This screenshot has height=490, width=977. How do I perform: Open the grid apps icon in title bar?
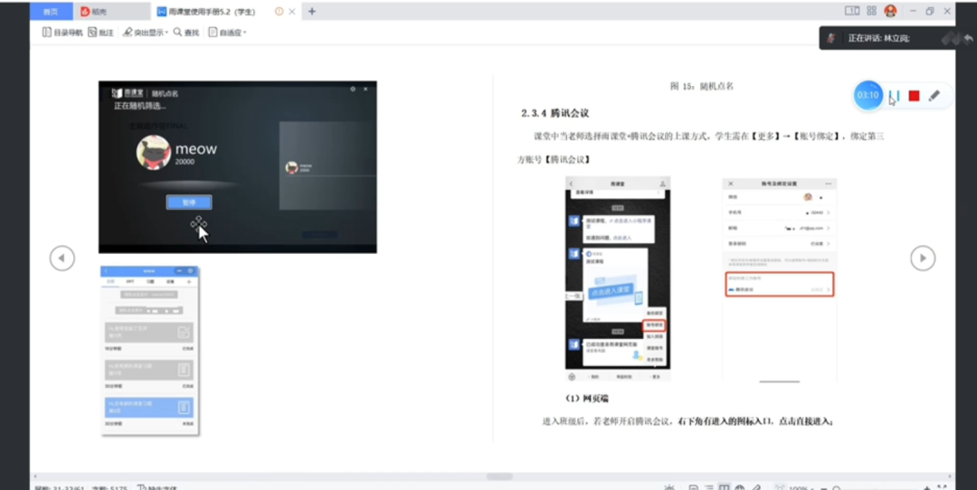[871, 11]
